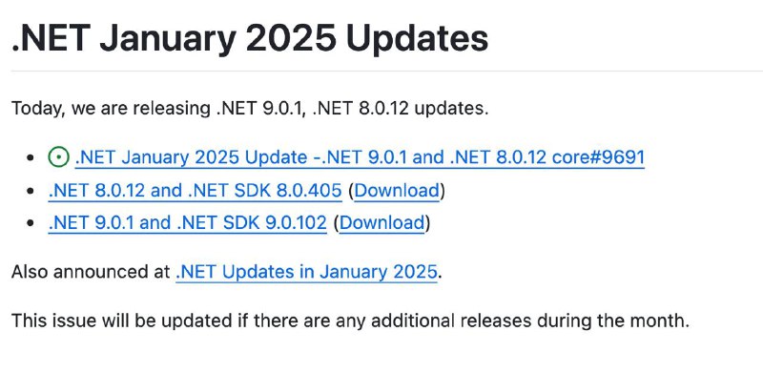Click the bullet before the .NET 8.0.12 item
The height and width of the screenshot is (373, 763).
(31, 191)
